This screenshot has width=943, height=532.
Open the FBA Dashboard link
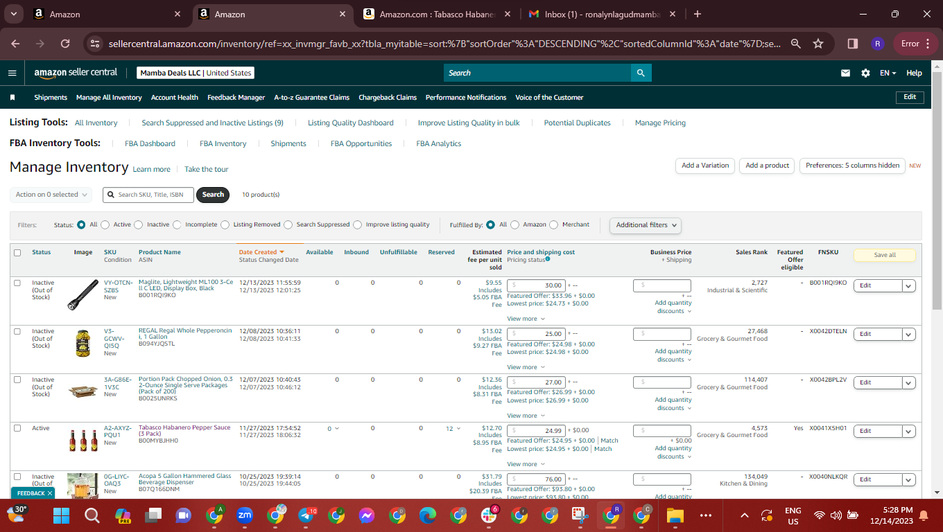pos(150,143)
